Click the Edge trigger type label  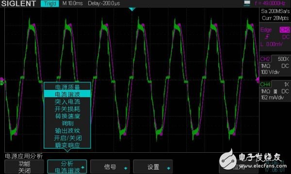(266, 30)
